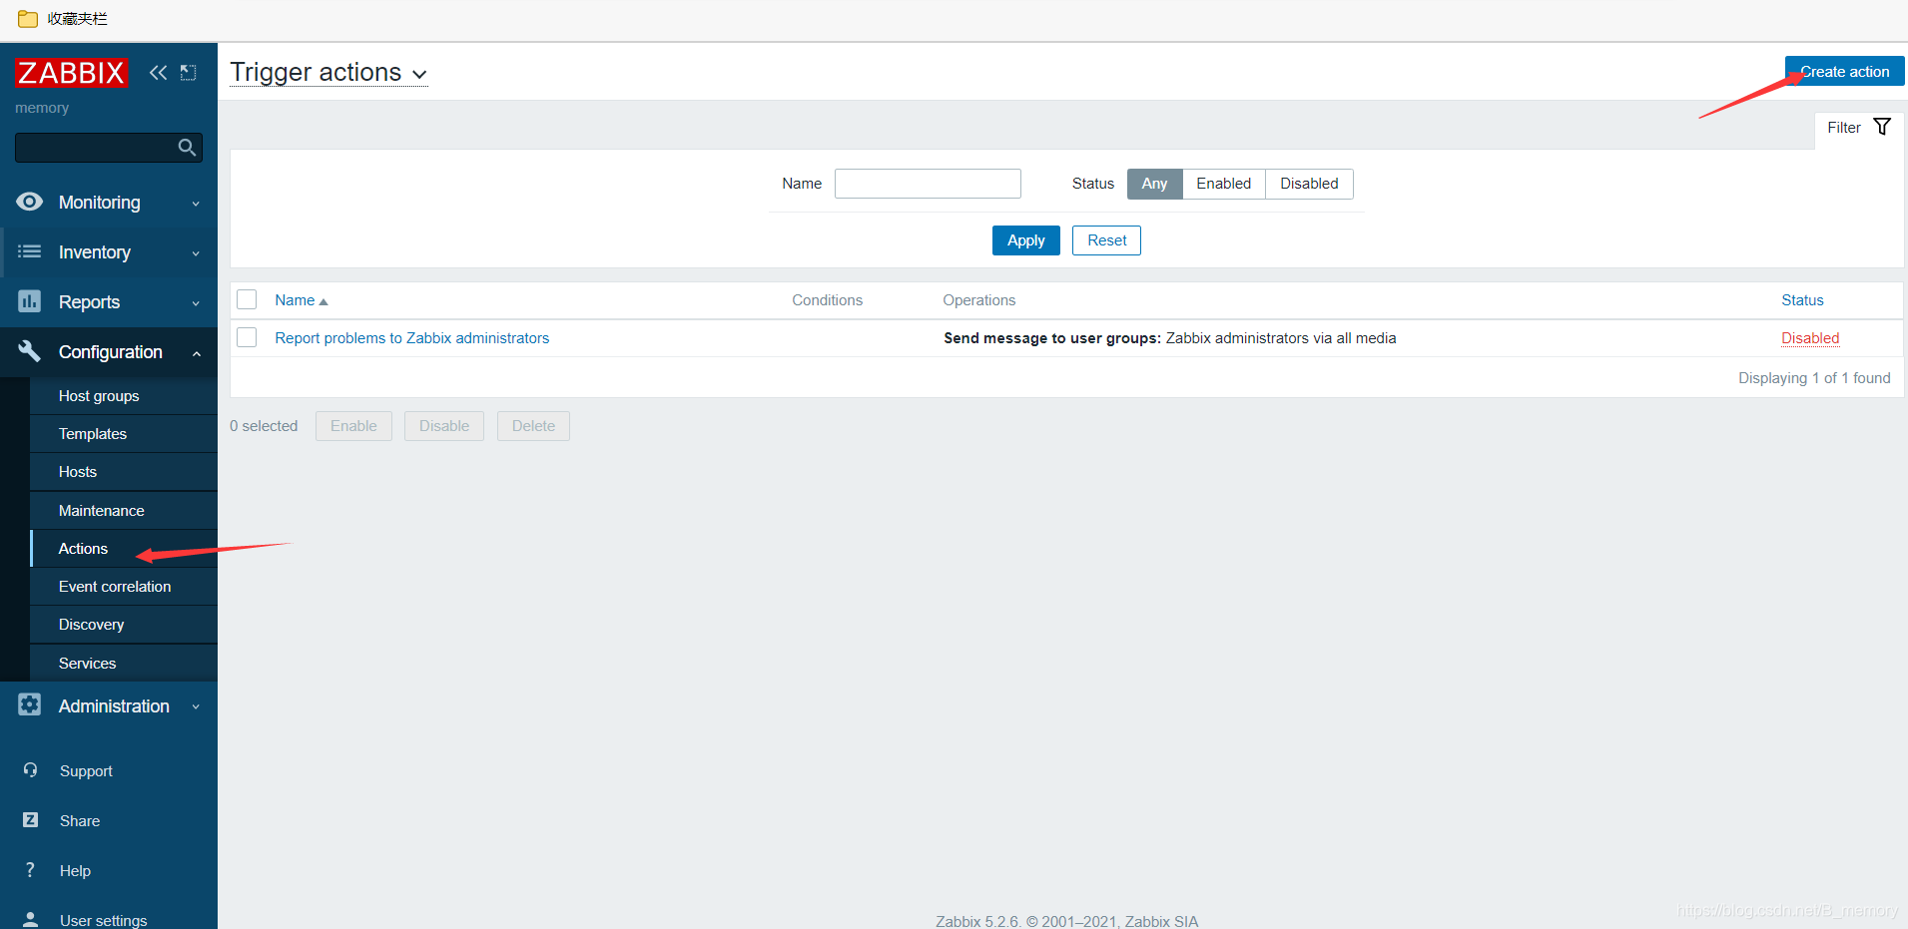Click the Help question mark icon
The image size is (1908, 929).
30,870
